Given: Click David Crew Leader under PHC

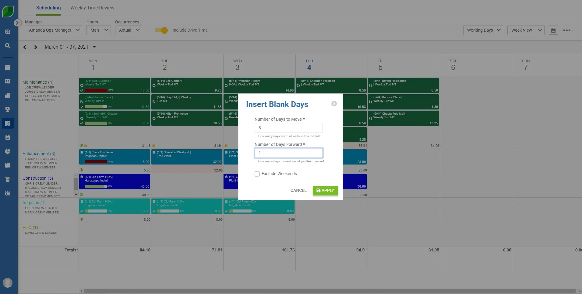Looking at the screenshot, I should (41, 233).
